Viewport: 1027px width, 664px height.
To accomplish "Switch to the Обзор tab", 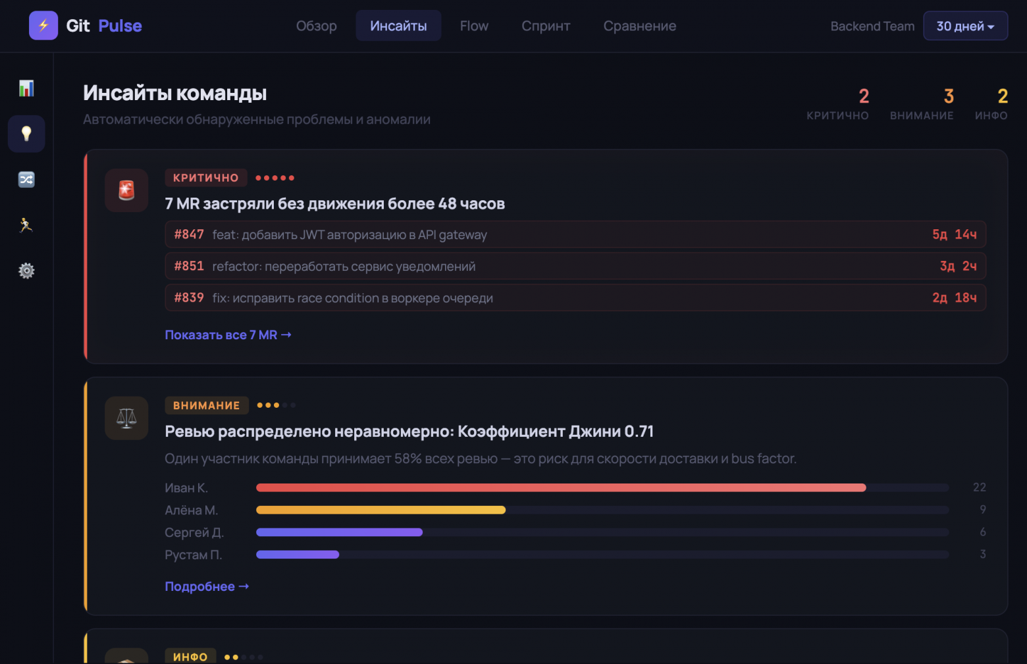I will [317, 26].
